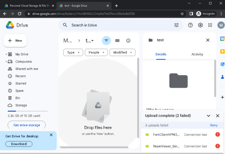
Task: Toggle the filter chips button
Action: coord(106,41)
